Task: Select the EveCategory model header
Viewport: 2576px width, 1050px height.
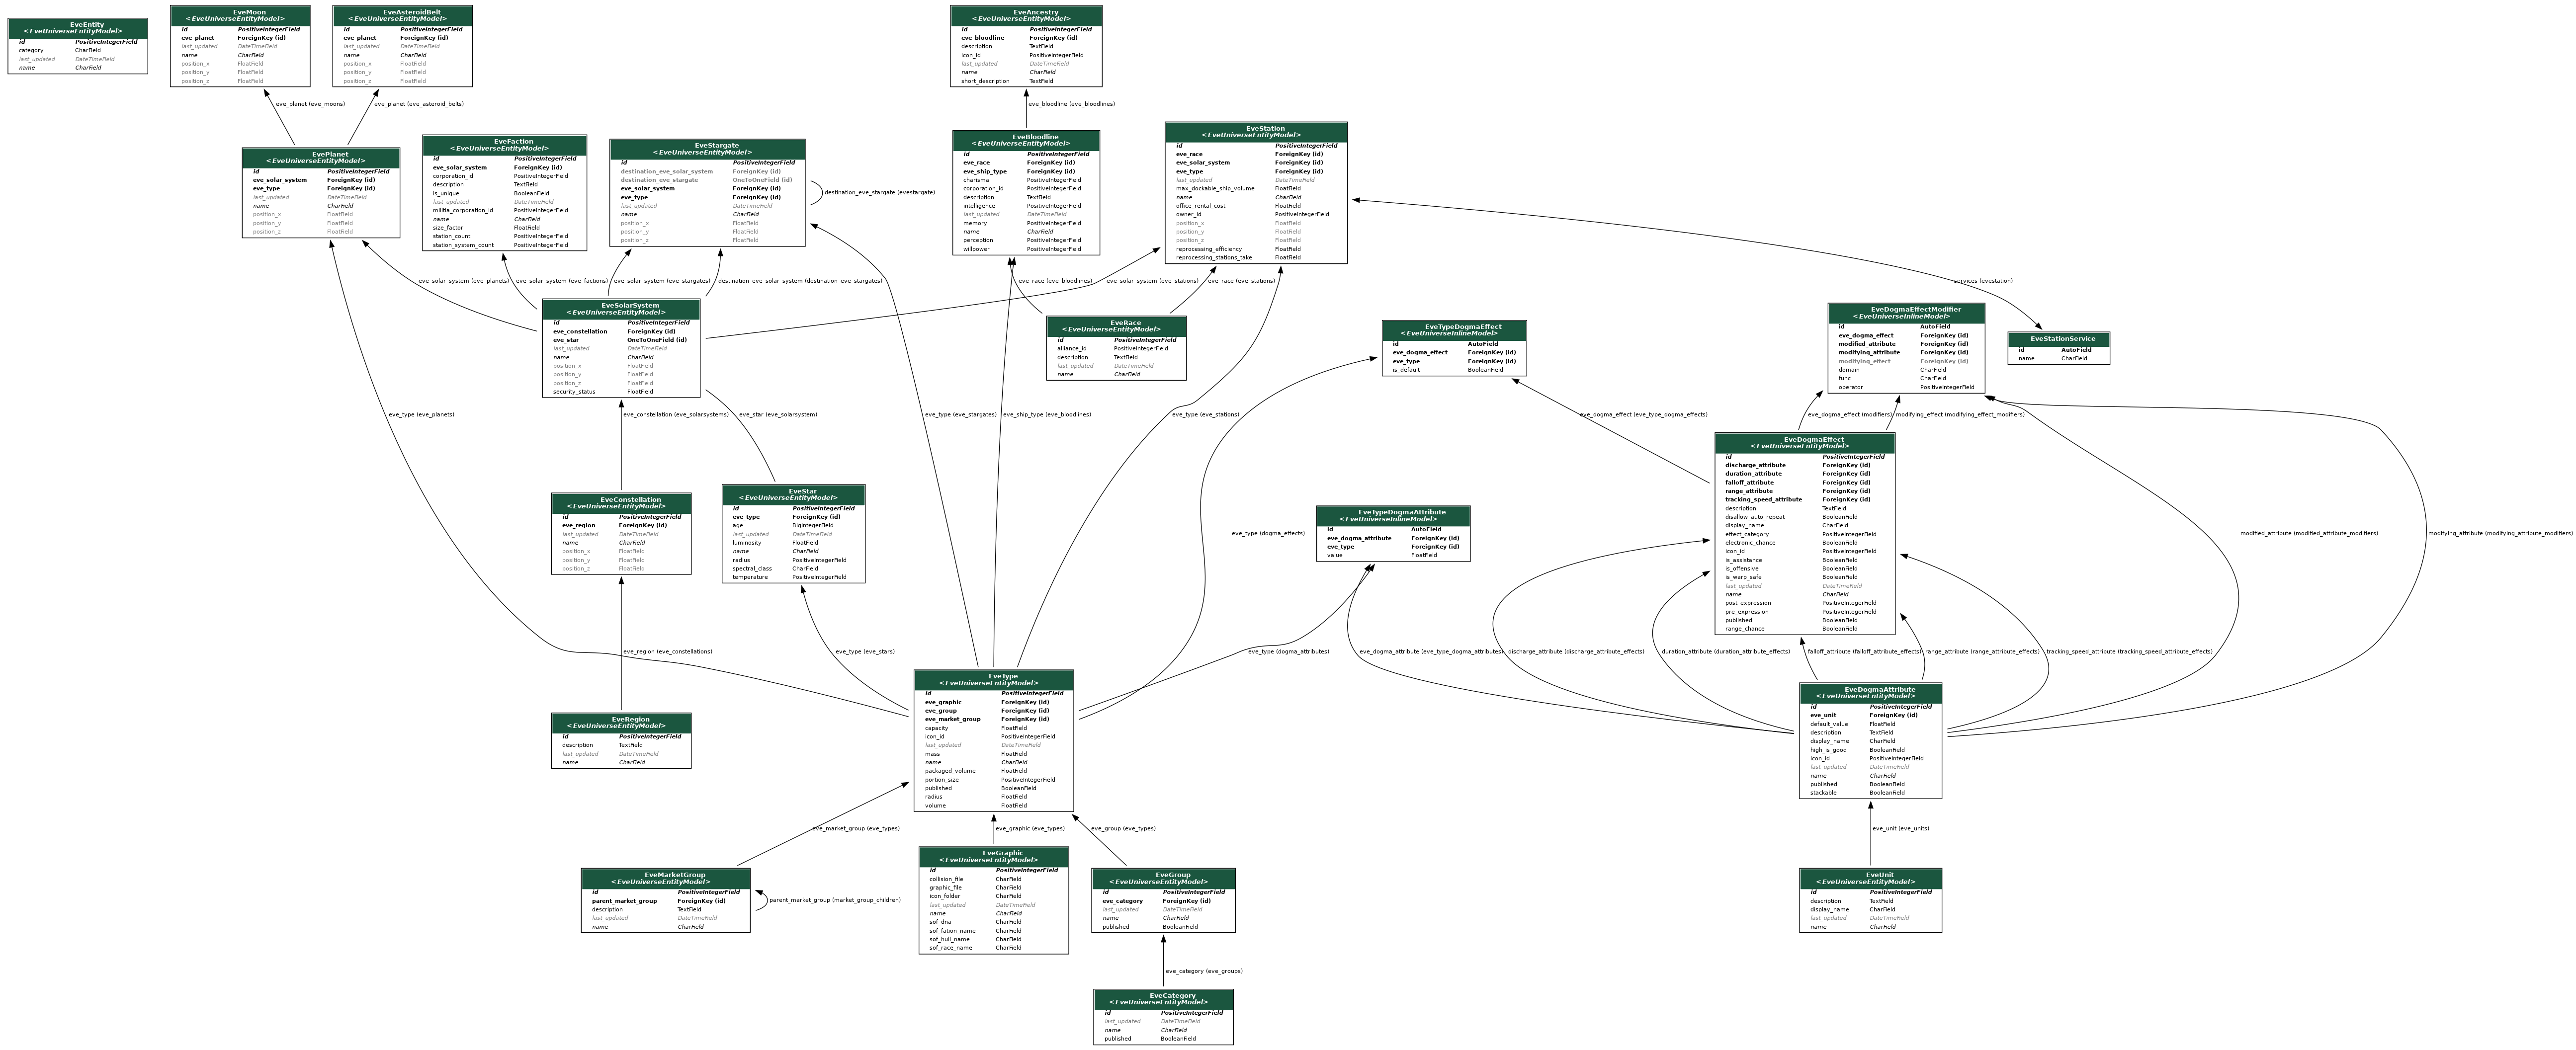Action: (1163, 999)
